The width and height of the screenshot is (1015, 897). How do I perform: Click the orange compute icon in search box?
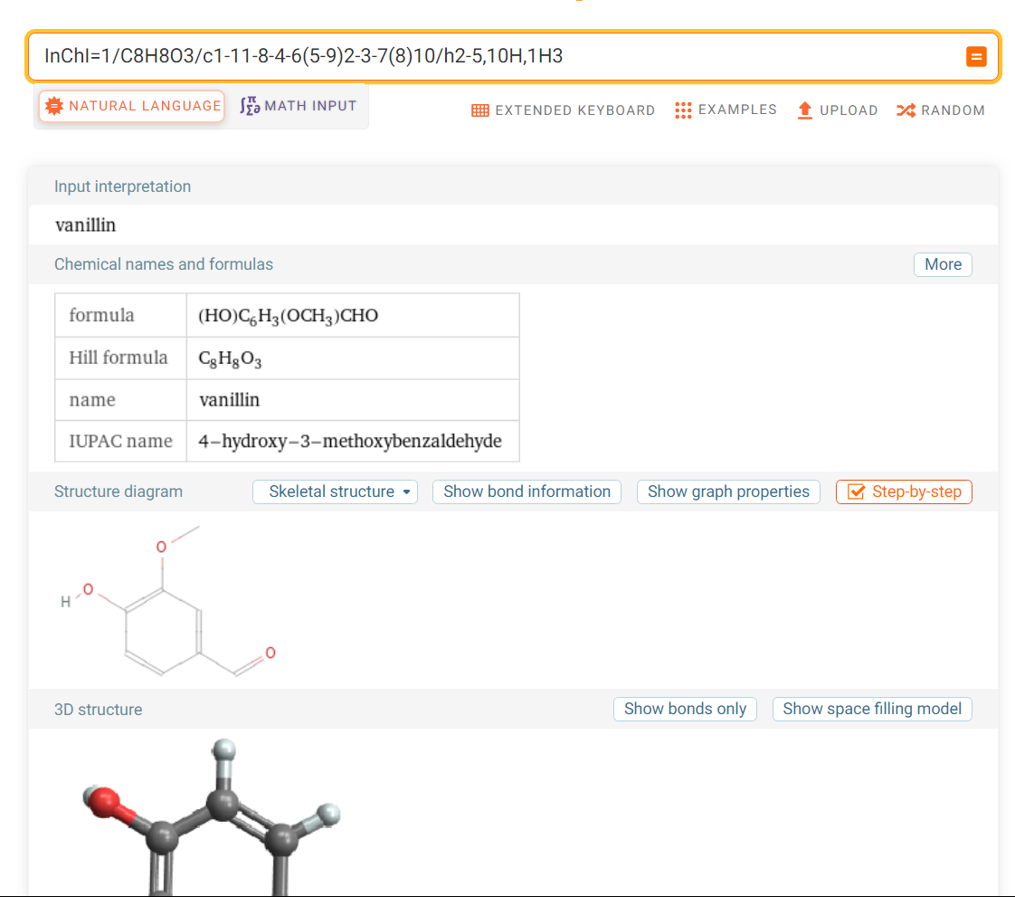976,57
